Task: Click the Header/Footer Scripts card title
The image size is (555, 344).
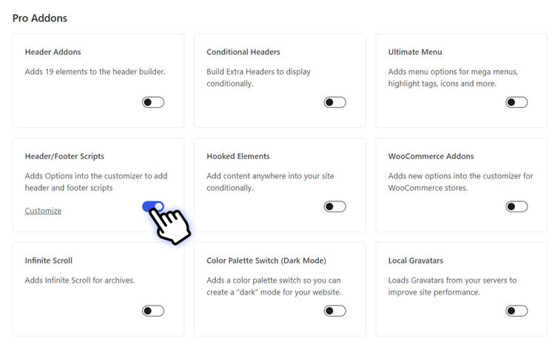Action: [64, 156]
